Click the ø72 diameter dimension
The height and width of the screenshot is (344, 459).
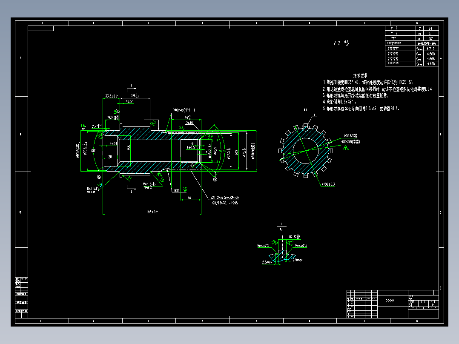(237, 152)
